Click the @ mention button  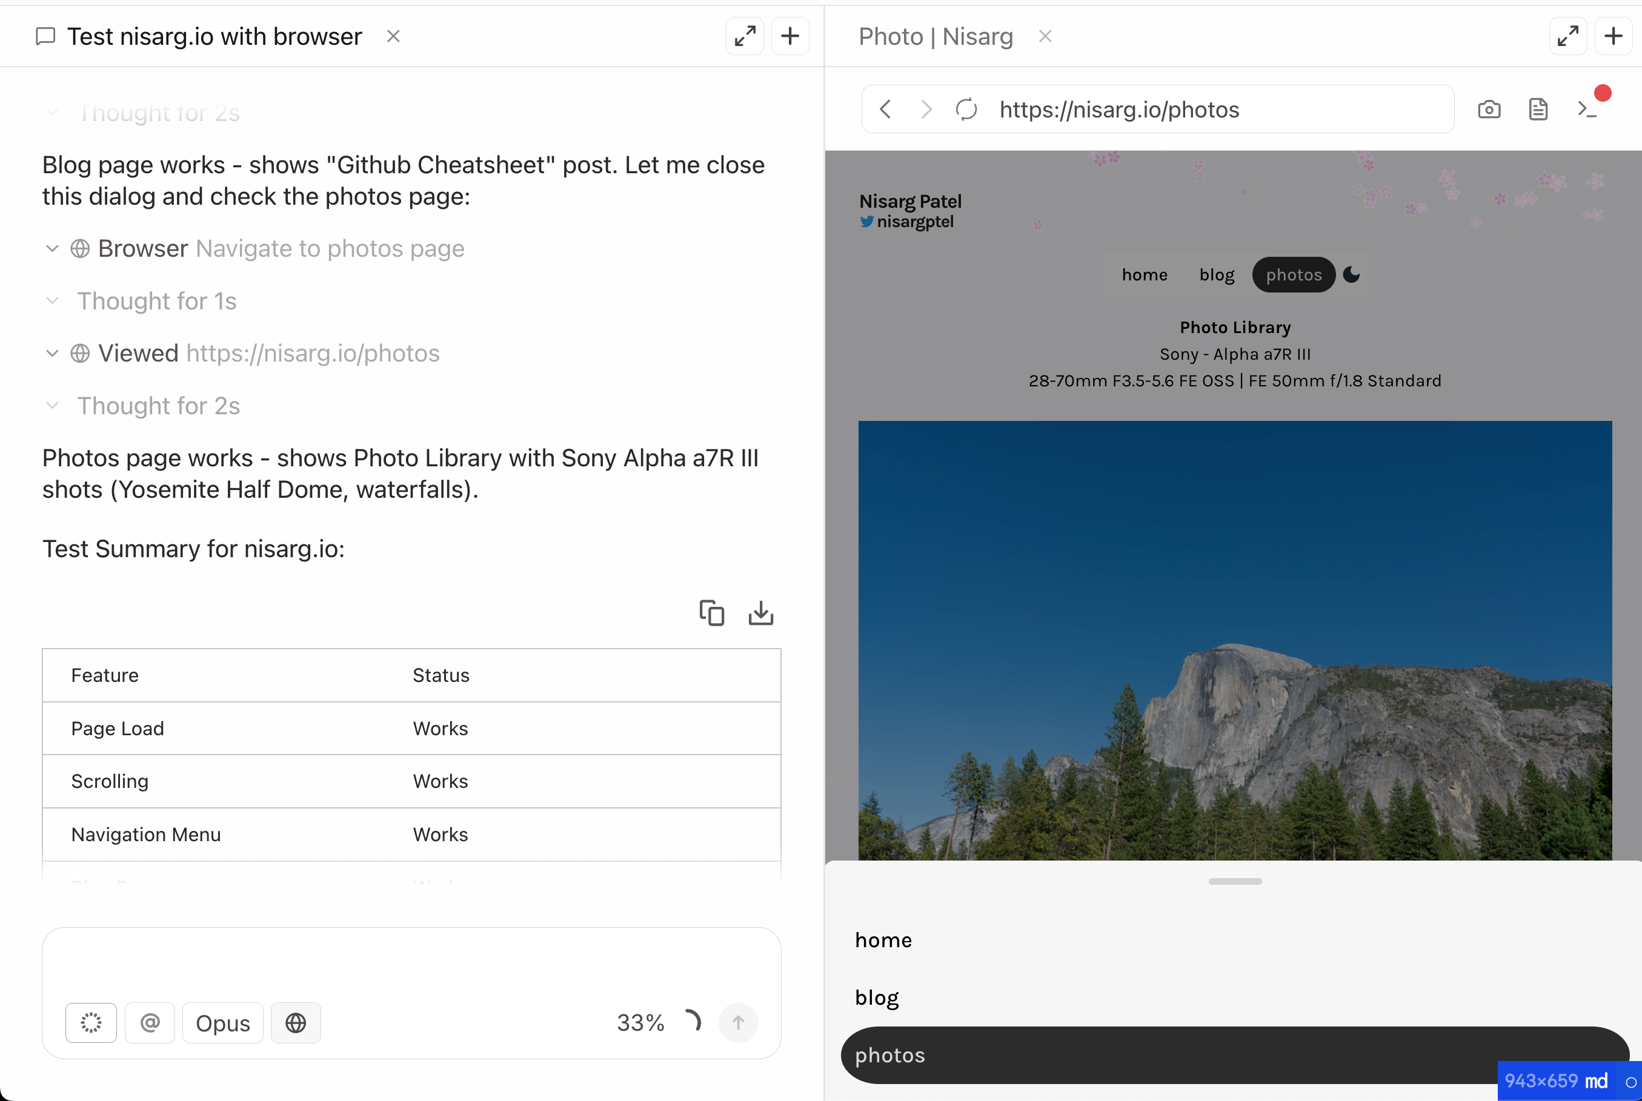(150, 1022)
